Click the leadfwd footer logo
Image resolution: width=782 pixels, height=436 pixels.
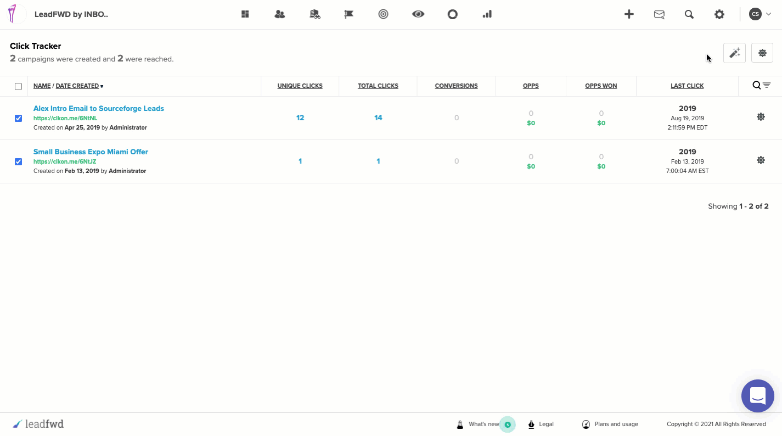click(x=38, y=424)
